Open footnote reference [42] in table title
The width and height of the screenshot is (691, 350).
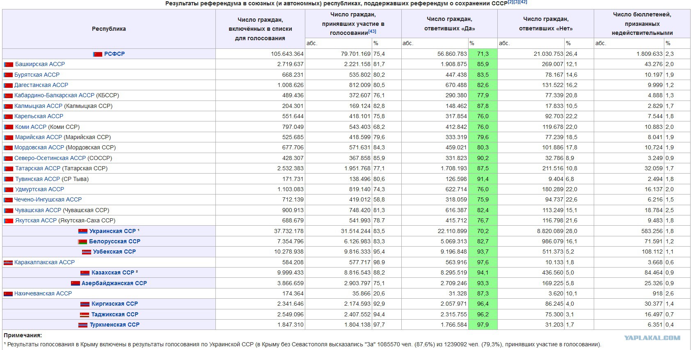tap(523, 2)
